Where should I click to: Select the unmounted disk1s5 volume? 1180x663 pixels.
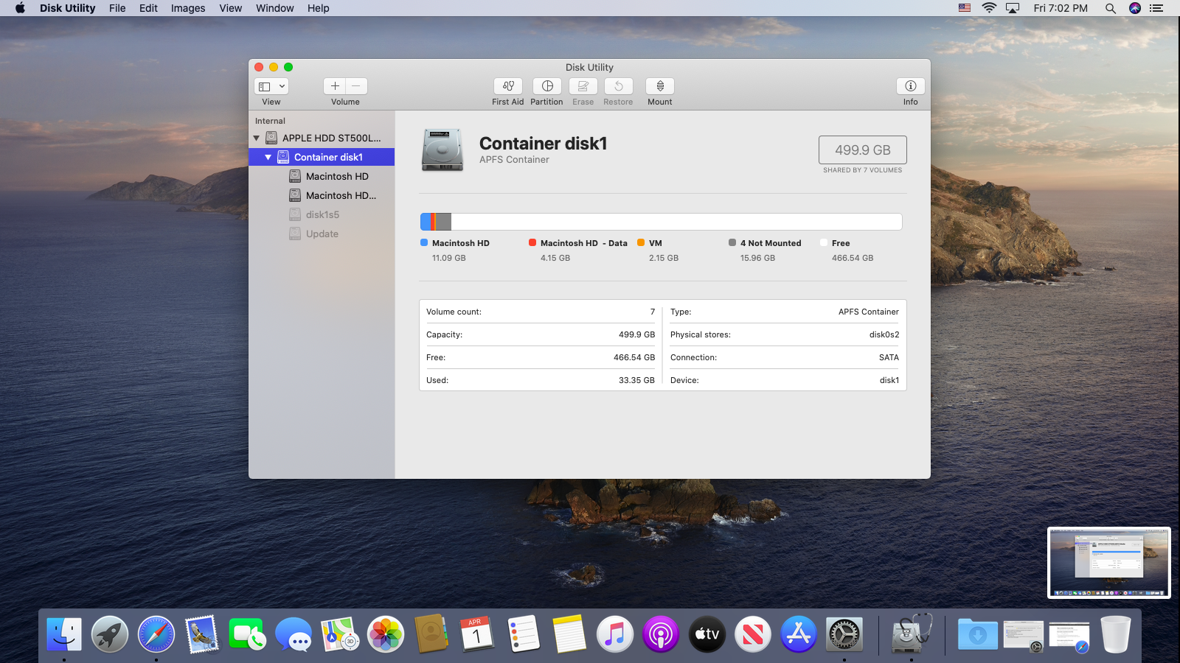point(322,214)
